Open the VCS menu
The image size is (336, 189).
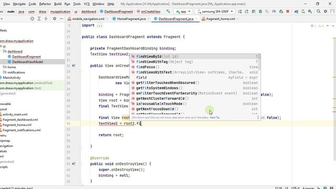tap(87, 4)
